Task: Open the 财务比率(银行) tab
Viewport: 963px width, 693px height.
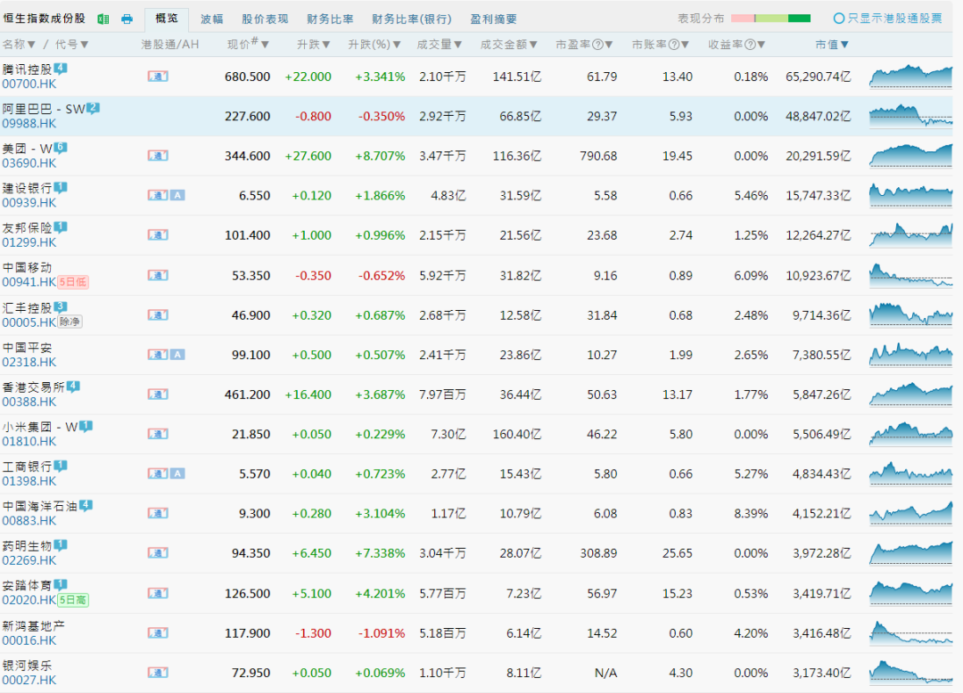Action: [411, 19]
